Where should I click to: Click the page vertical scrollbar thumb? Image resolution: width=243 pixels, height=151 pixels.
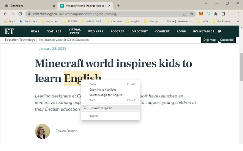pos(241,66)
